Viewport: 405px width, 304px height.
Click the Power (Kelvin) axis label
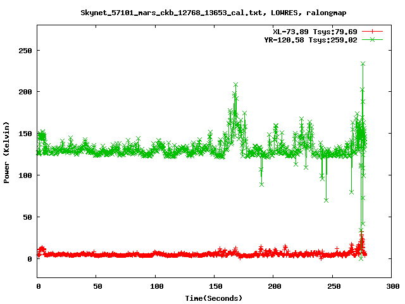[6, 153]
